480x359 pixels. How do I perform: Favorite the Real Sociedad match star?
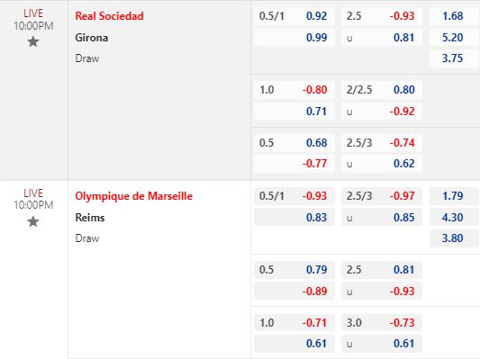coord(33,41)
